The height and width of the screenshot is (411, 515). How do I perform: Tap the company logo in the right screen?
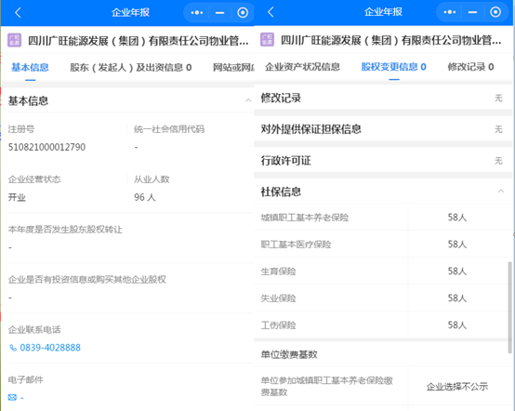click(x=267, y=39)
